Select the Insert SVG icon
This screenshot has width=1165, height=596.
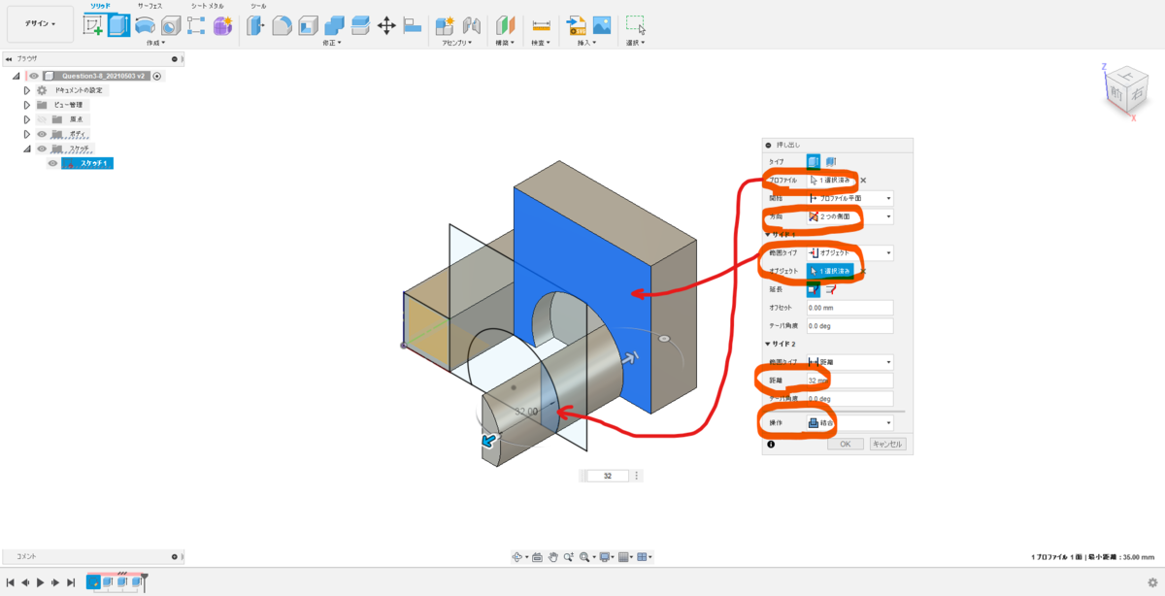[576, 25]
